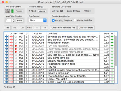Click the green plus for cue 42GLO008
The image size is (121, 91).
point(112,58)
